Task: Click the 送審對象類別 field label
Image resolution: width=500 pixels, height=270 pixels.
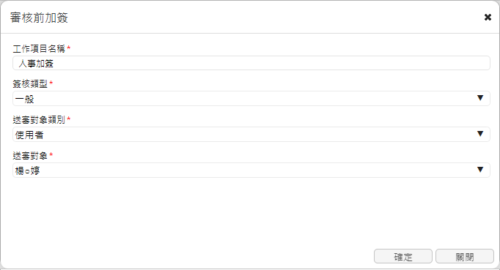Action: pyautogui.click(x=39, y=120)
